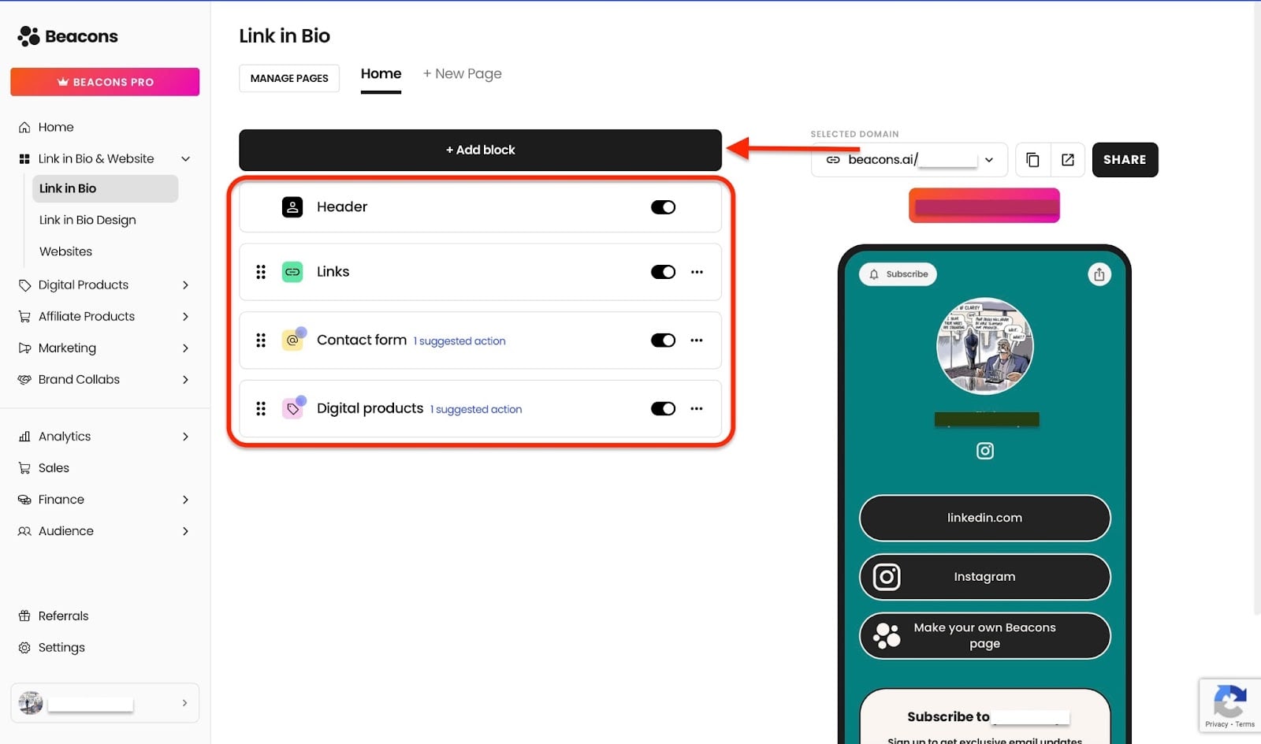
Task: Select Link in Bio in sidebar
Action: coord(105,188)
